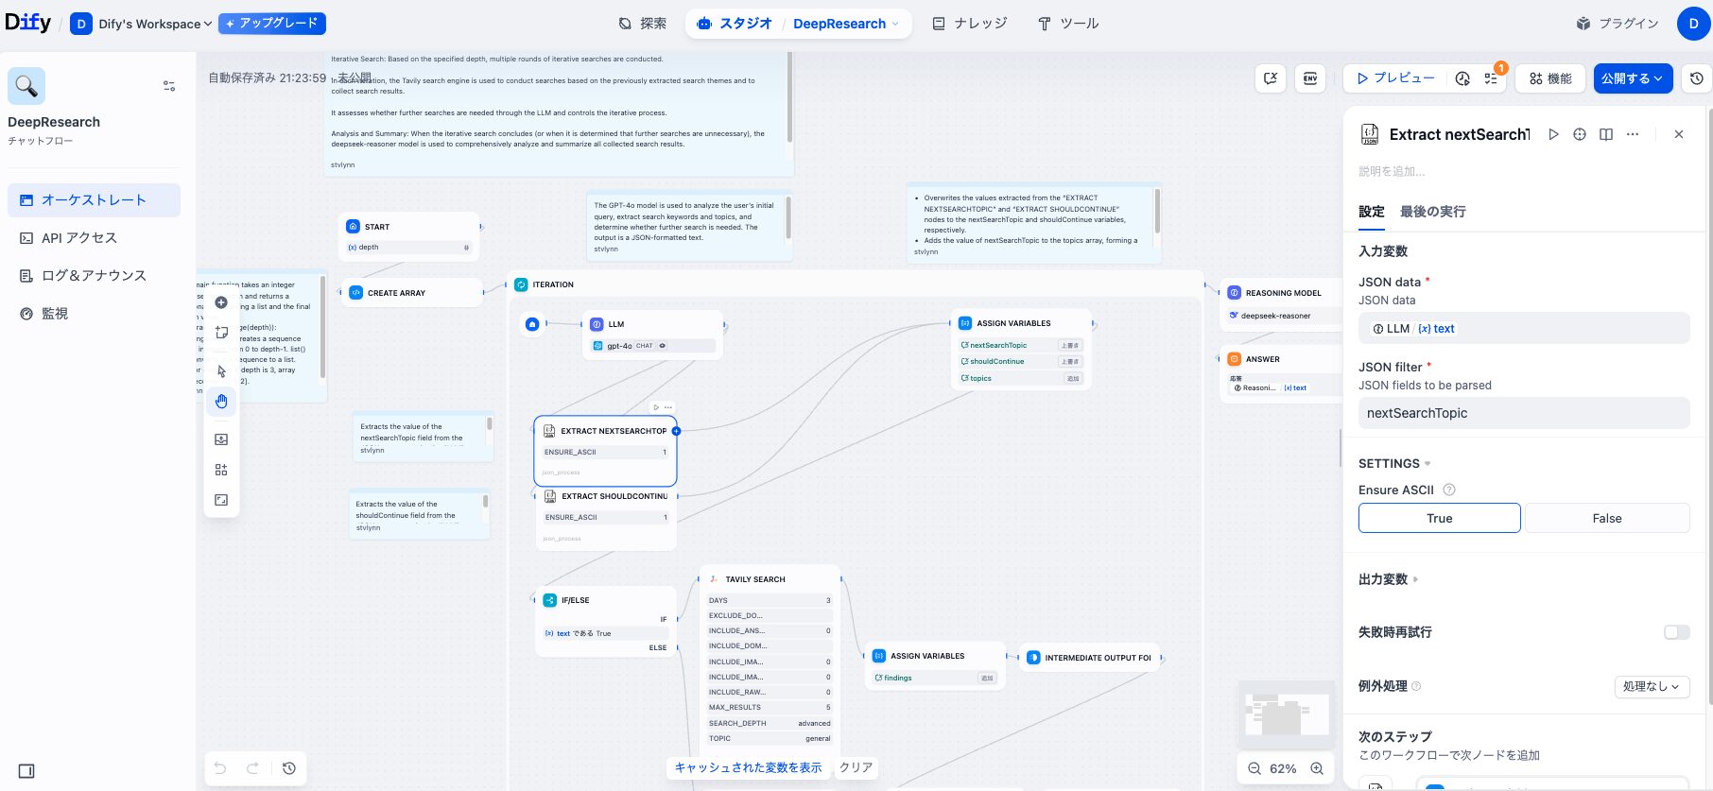Go to the ツール tools tab

[x=1068, y=24]
